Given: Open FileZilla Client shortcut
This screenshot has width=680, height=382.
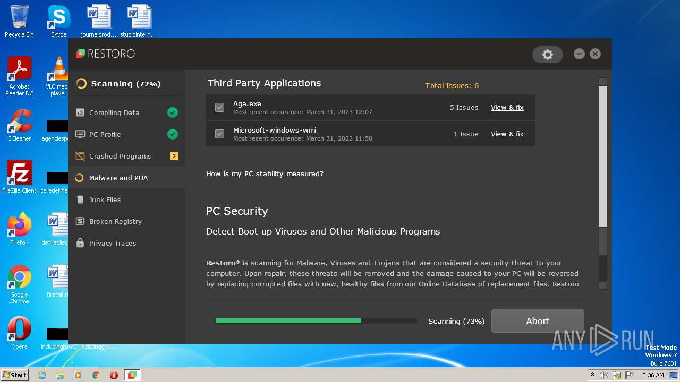Looking at the screenshot, I should (x=19, y=177).
